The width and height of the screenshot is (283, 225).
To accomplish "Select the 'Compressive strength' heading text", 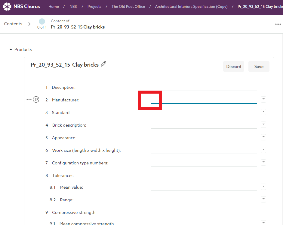I will coord(74,212).
